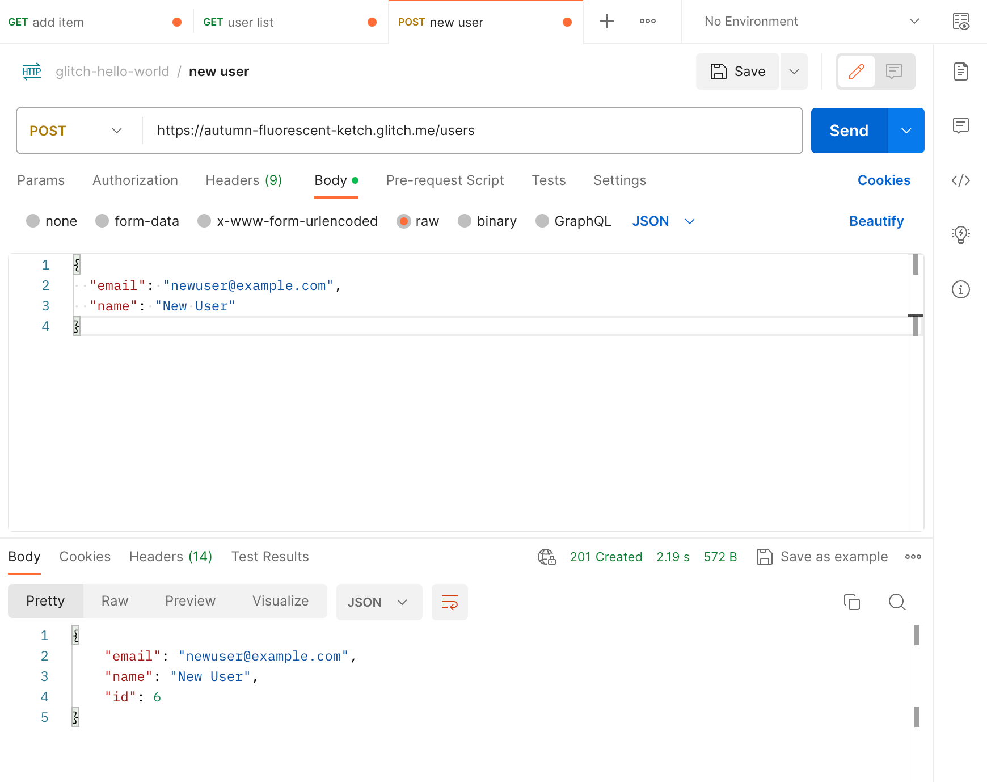Click the 572 B response size

click(x=720, y=557)
